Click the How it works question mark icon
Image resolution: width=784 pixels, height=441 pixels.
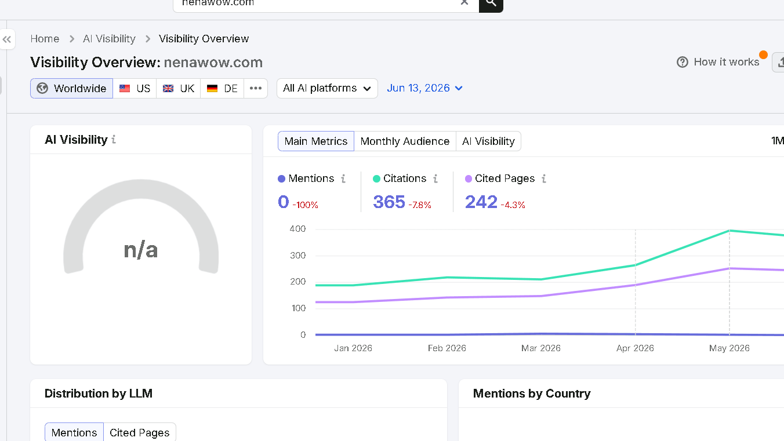(683, 62)
